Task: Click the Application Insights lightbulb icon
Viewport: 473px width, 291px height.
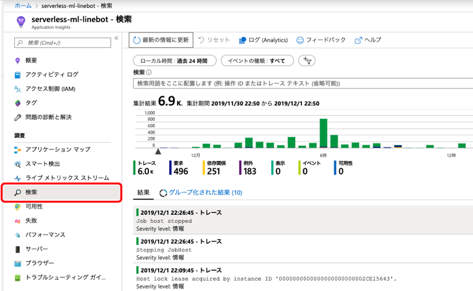Action: pyautogui.click(x=21, y=21)
